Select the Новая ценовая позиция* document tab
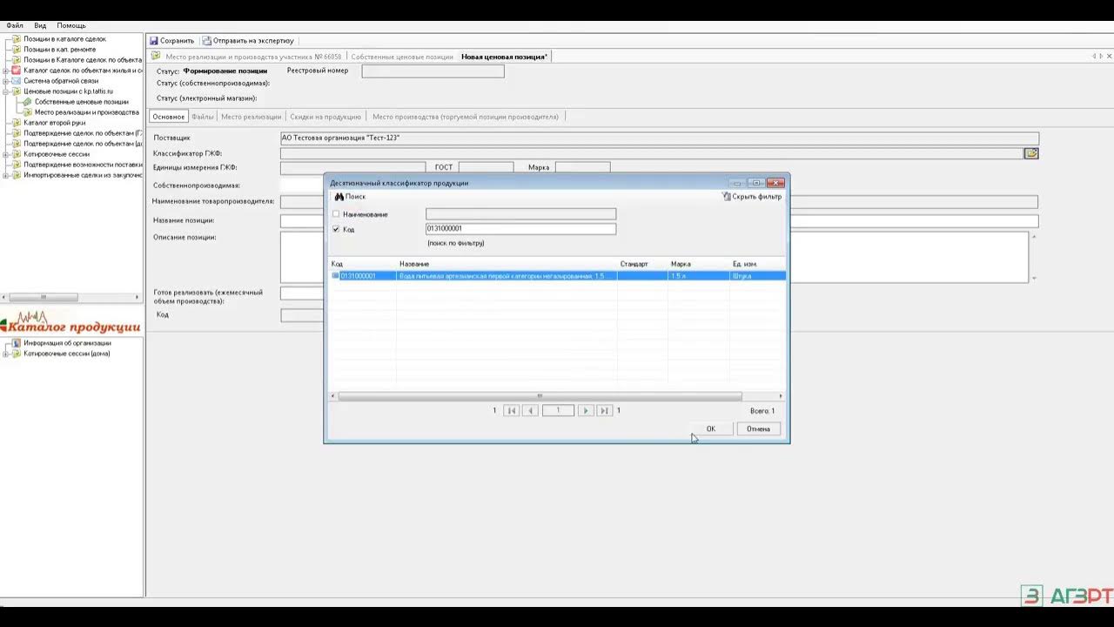The image size is (1114, 627). point(504,57)
